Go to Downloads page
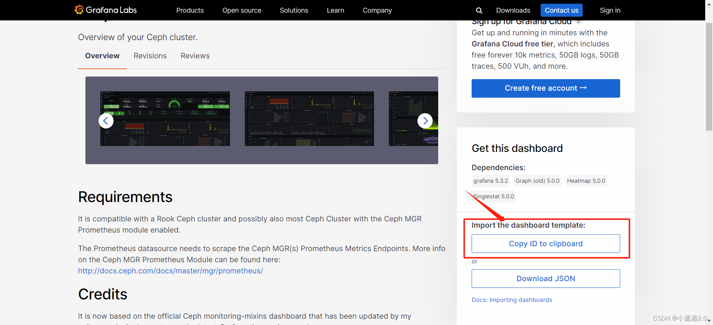 click(513, 10)
